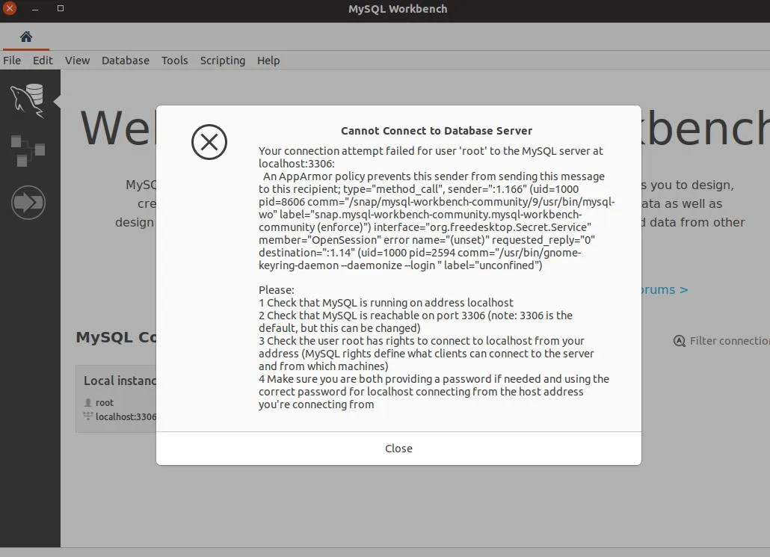Click the root user icon on connection tile
This screenshot has width=770, height=557.
pos(88,403)
